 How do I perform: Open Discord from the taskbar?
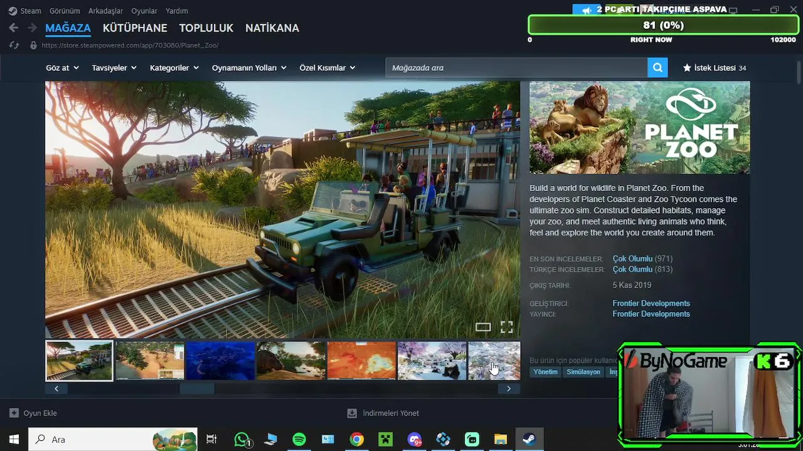point(414,439)
